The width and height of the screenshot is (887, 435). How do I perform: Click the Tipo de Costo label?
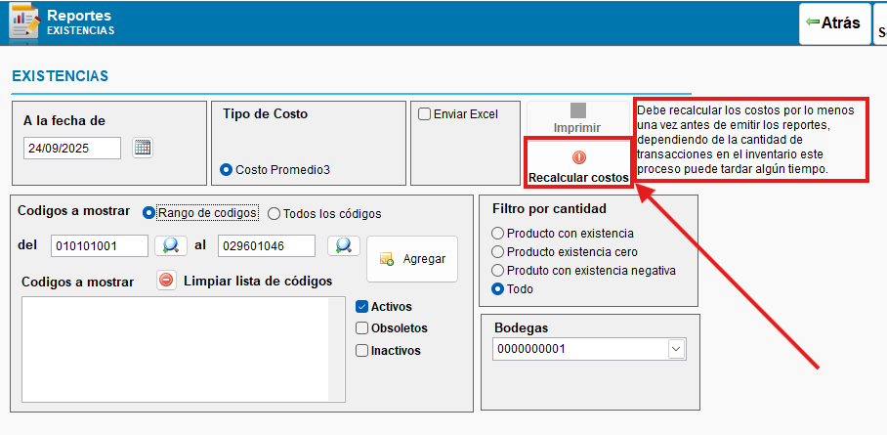tap(266, 113)
